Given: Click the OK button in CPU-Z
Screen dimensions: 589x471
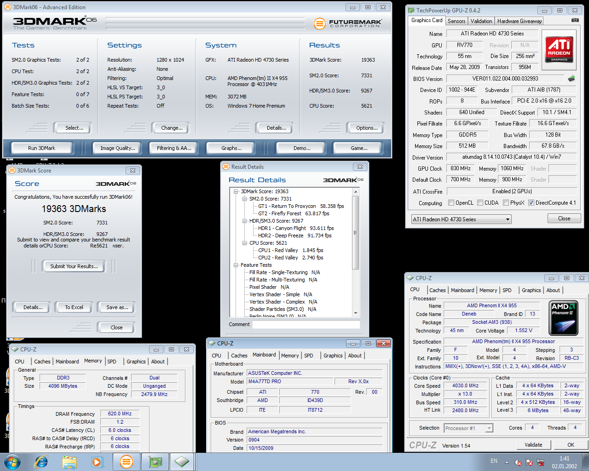Looking at the screenshot, I should click(x=571, y=445).
